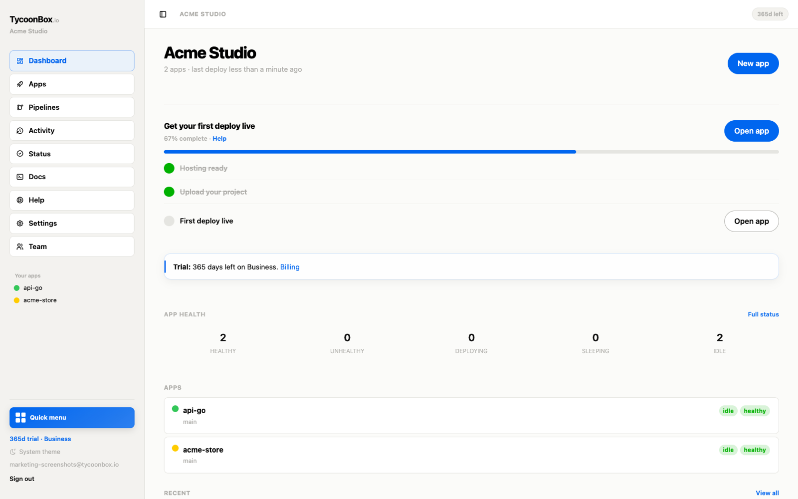
Task: Click the Help lifebuoy icon
Action: (20, 200)
